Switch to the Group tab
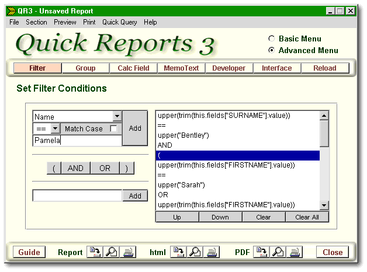 85,68
